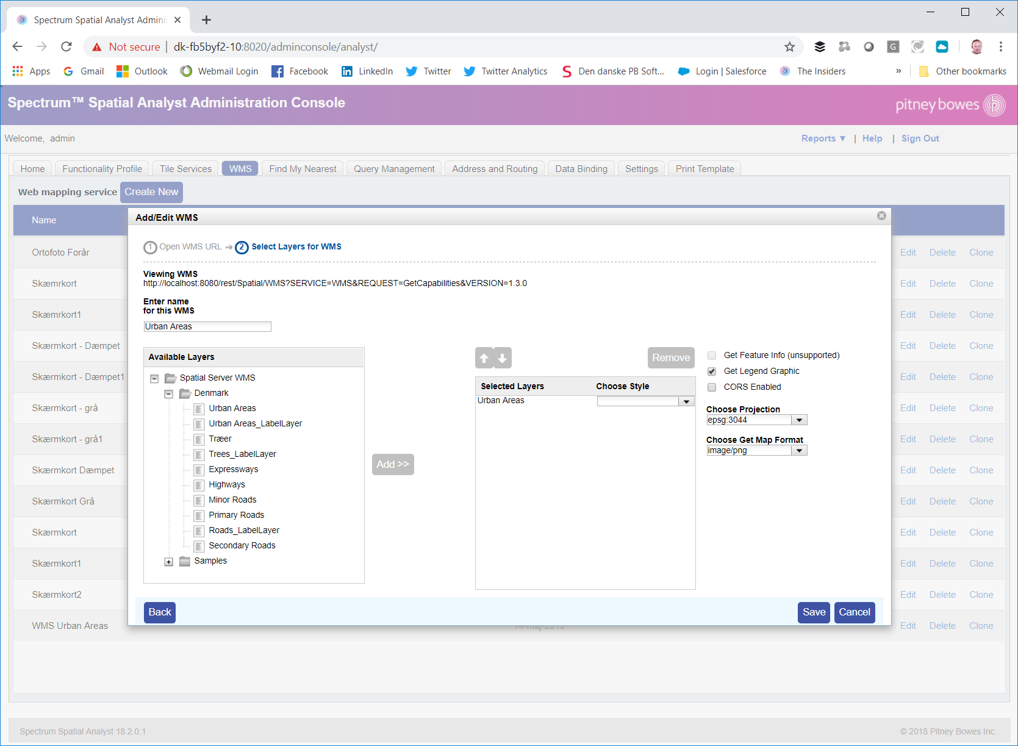
Task: Click the Denmark folder icon
Action: tap(185, 393)
